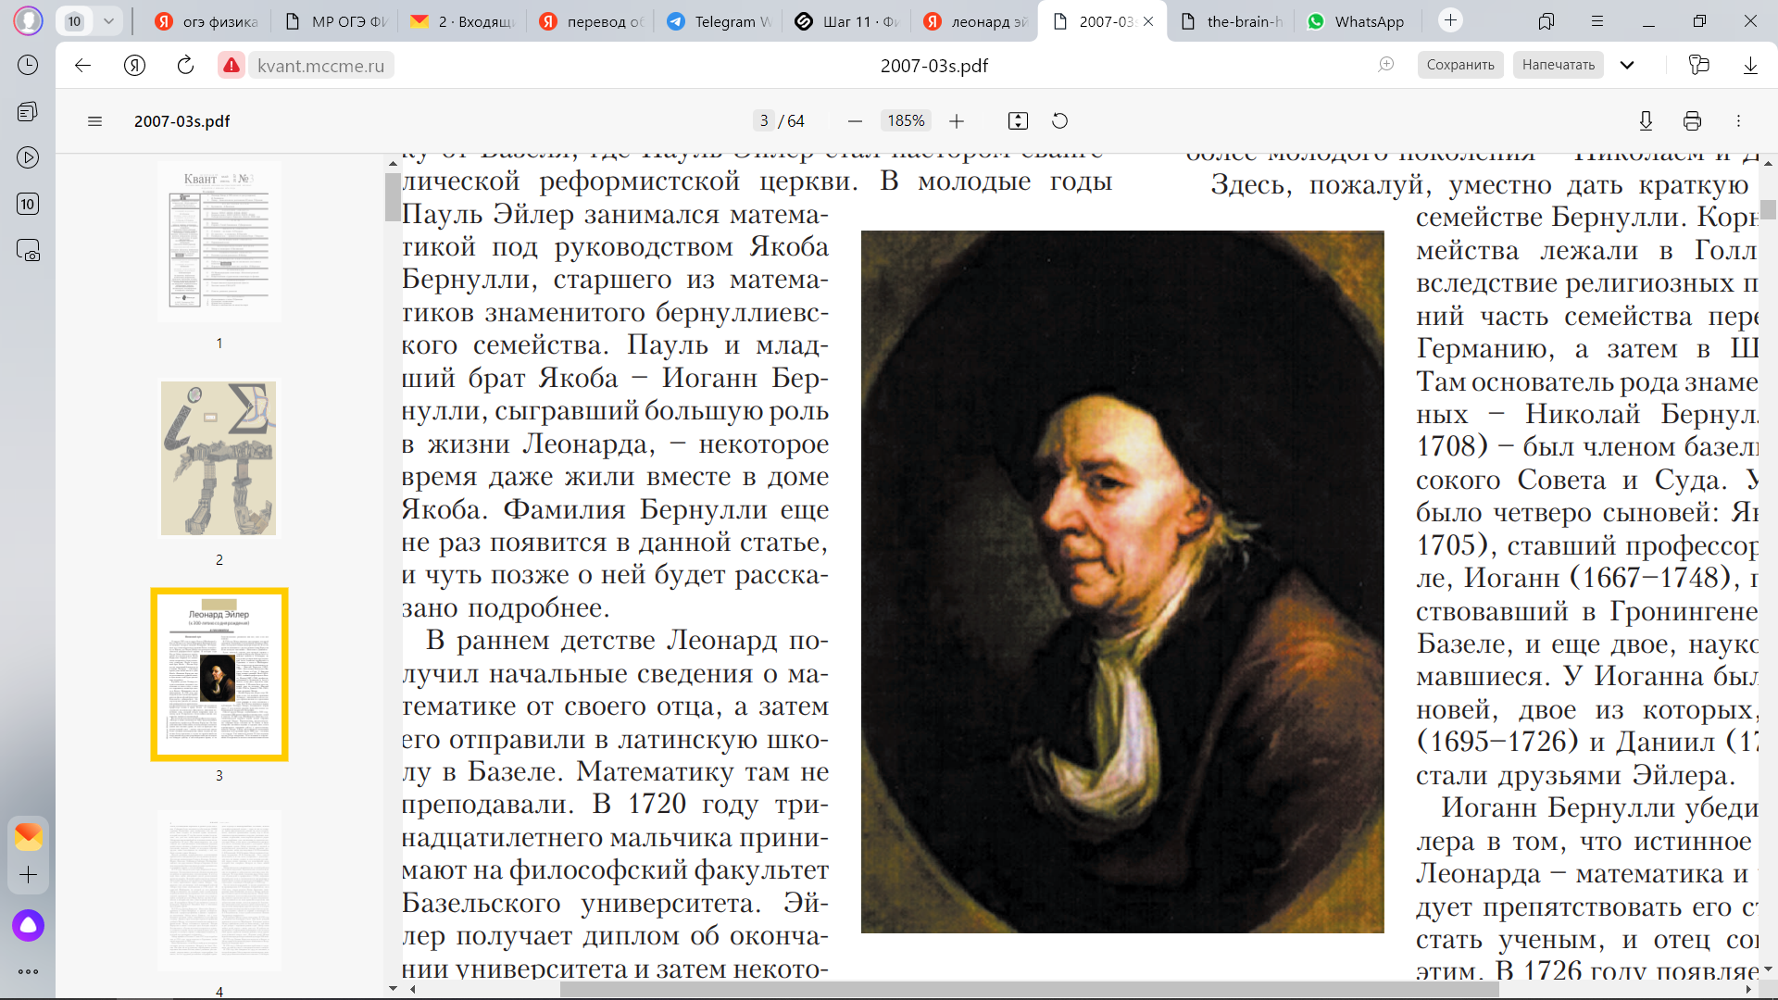Open the tab counter showing 10
Image resolution: width=1778 pixels, height=1000 pixels.
(75, 21)
